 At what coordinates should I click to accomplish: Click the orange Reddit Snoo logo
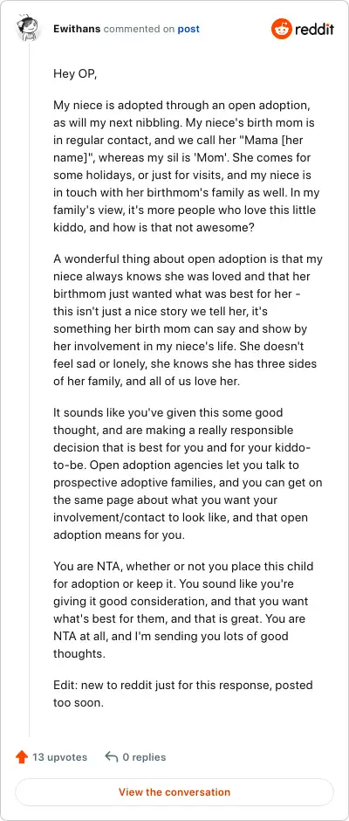(x=281, y=29)
